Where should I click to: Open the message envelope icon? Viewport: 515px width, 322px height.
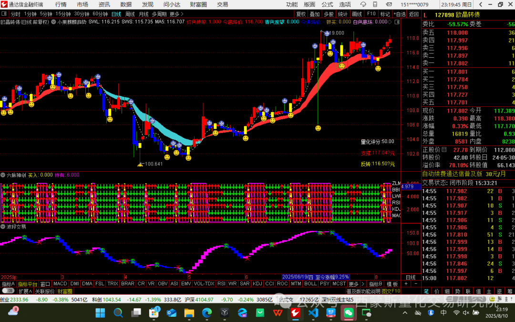pos(389,4)
